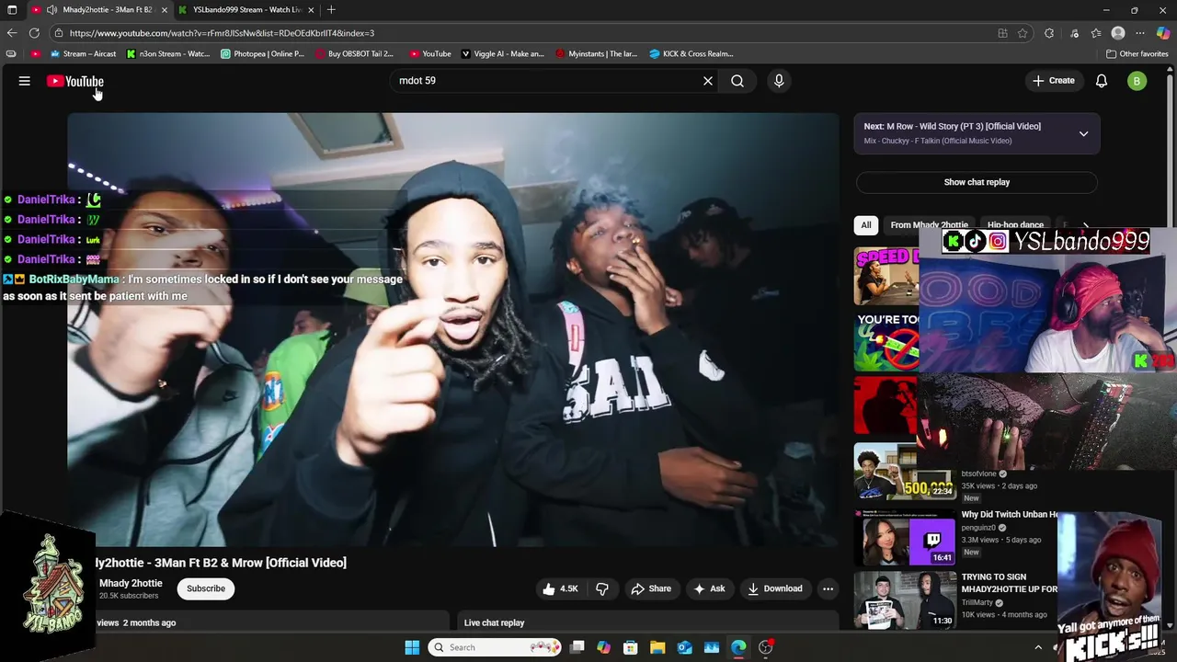Click the video player area
The width and height of the screenshot is (1177, 662).
pyautogui.click(x=453, y=329)
